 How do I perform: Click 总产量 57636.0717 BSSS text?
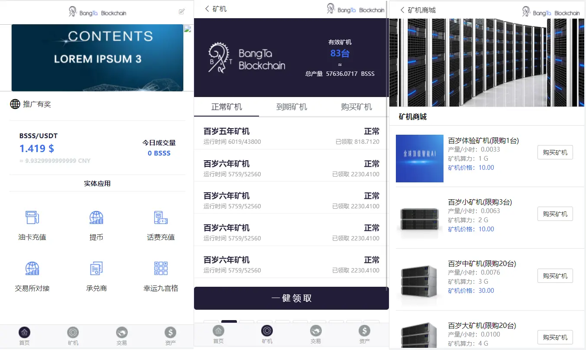tap(340, 74)
